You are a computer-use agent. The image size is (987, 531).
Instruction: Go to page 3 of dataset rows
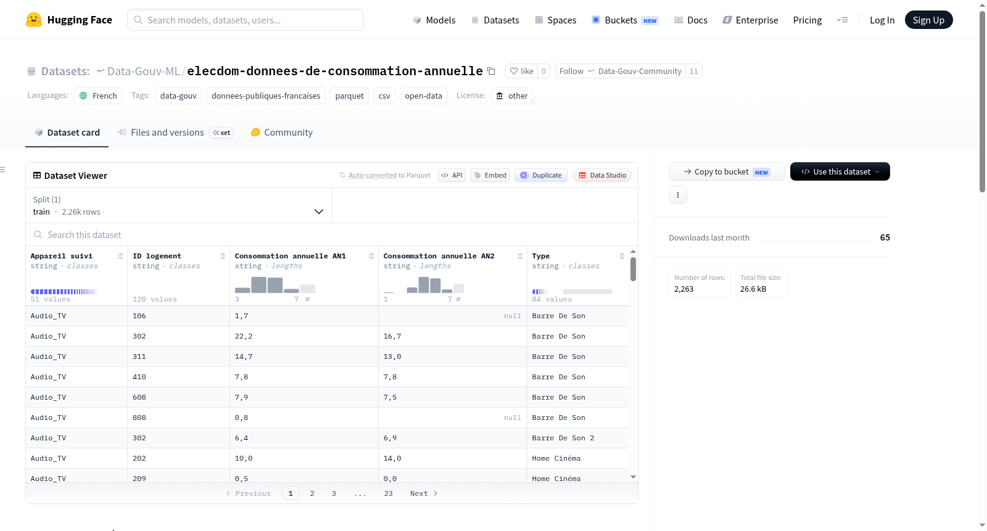click(x=334, y=493)
